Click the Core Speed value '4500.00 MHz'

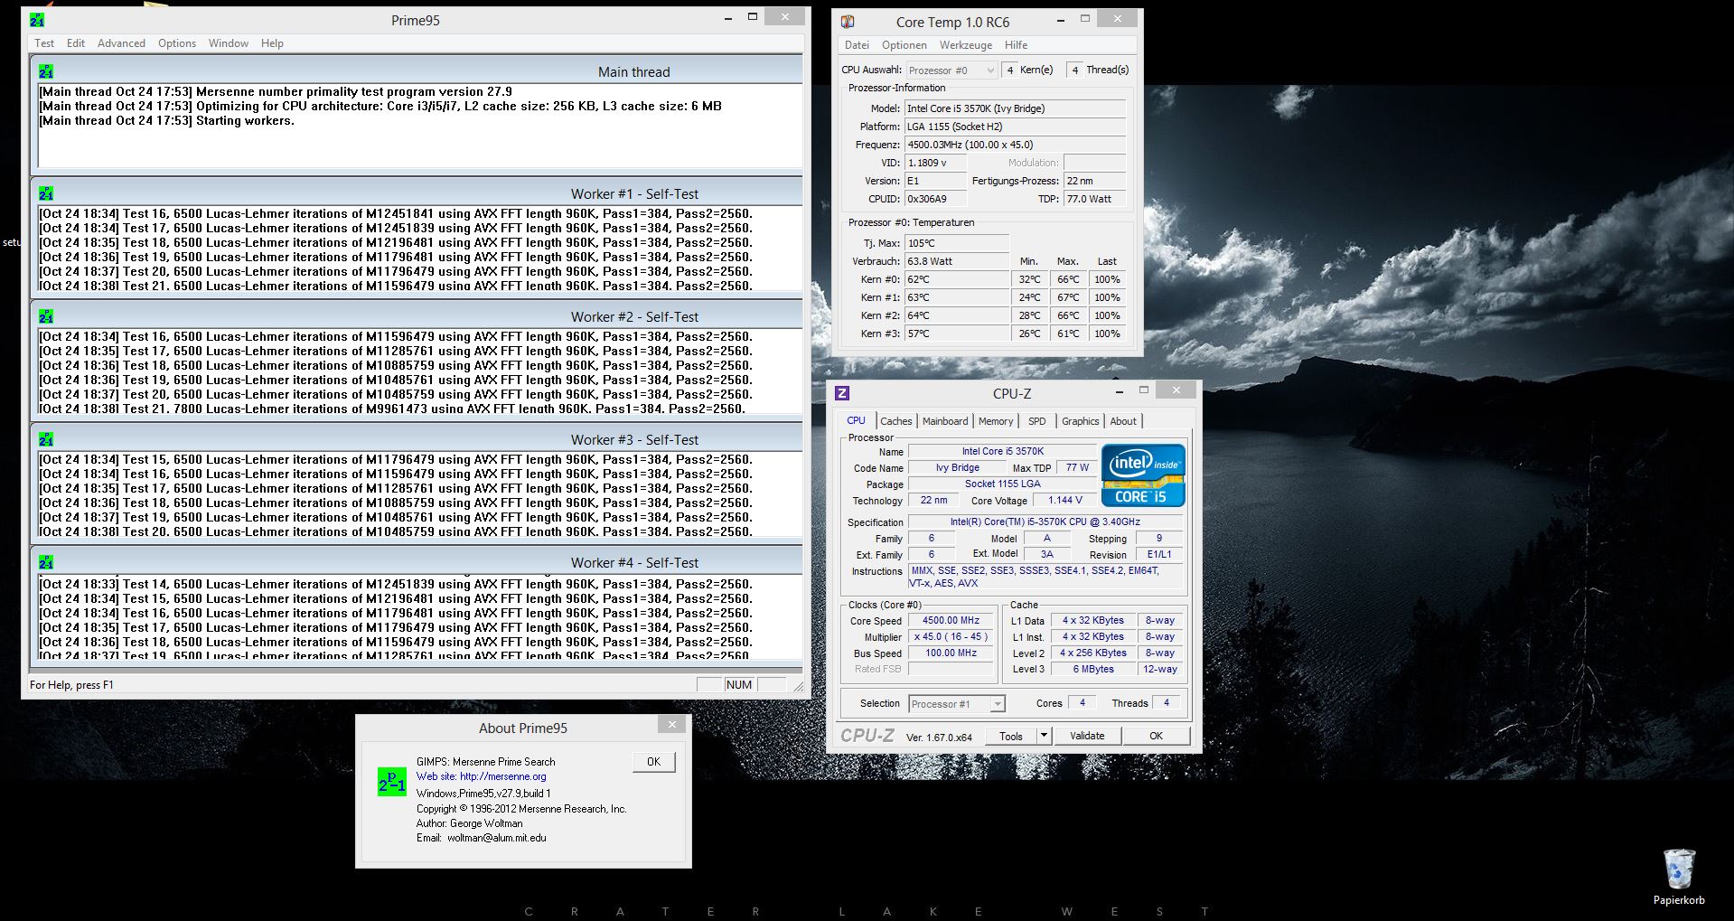[x=951, y=621]
